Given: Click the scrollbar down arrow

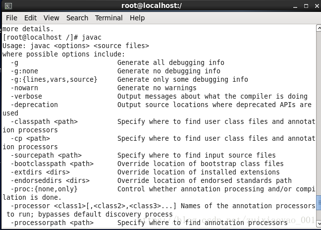Looking at the screenshot, I should [319, 224].
